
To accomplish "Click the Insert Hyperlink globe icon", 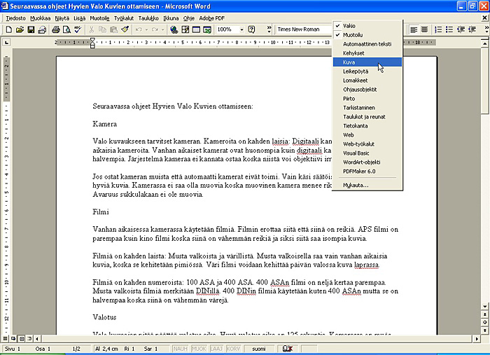I will (174, 29).
